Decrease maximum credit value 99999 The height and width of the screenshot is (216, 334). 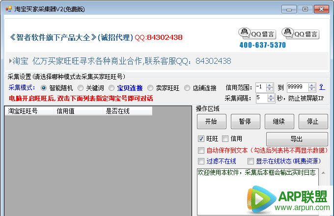(312, 90)
